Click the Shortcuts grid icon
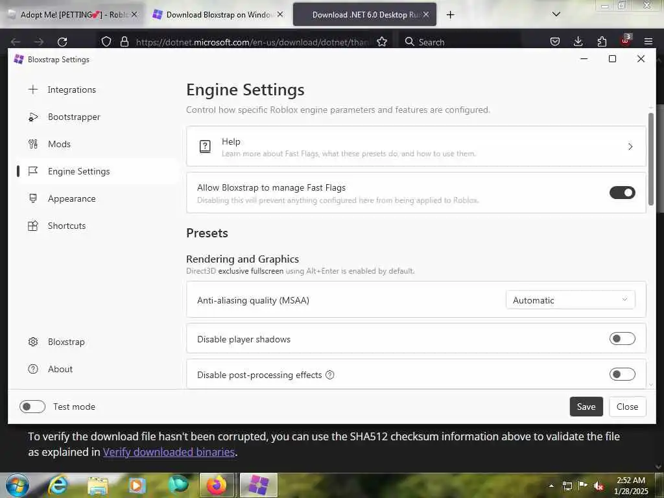Screen dimensions: 664x498 33,226
